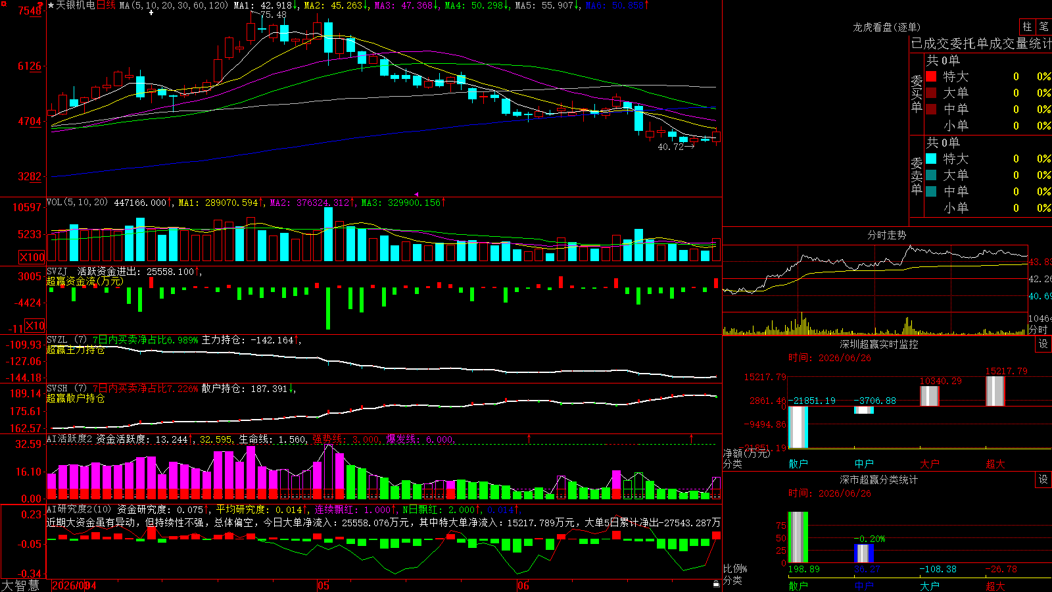
Task: Click the dark red 大单 buy-order swatch
Action: 931,93
